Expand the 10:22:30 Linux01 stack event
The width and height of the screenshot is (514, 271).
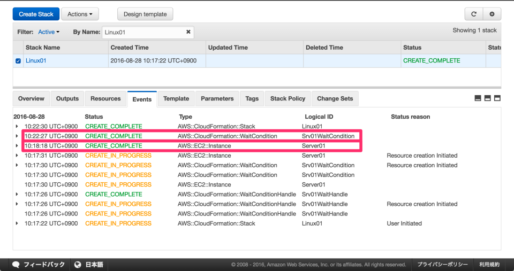17,126
